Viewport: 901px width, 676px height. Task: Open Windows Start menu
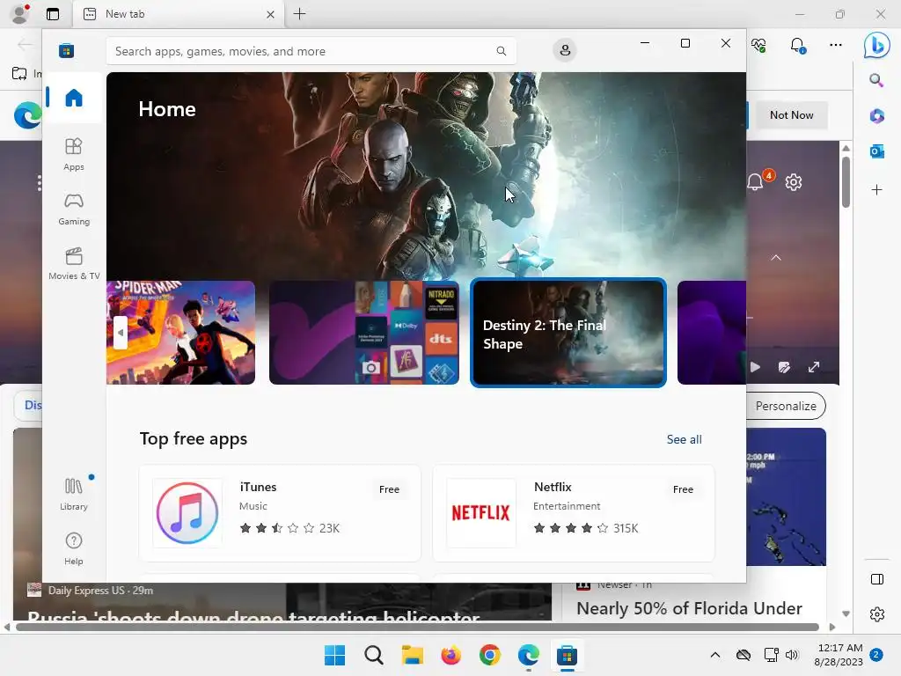coord(334,655)
